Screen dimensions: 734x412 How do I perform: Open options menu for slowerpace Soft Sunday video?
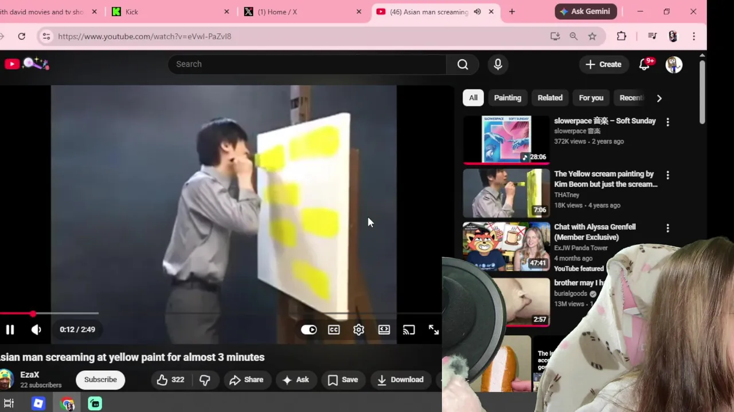coord(667,122)
